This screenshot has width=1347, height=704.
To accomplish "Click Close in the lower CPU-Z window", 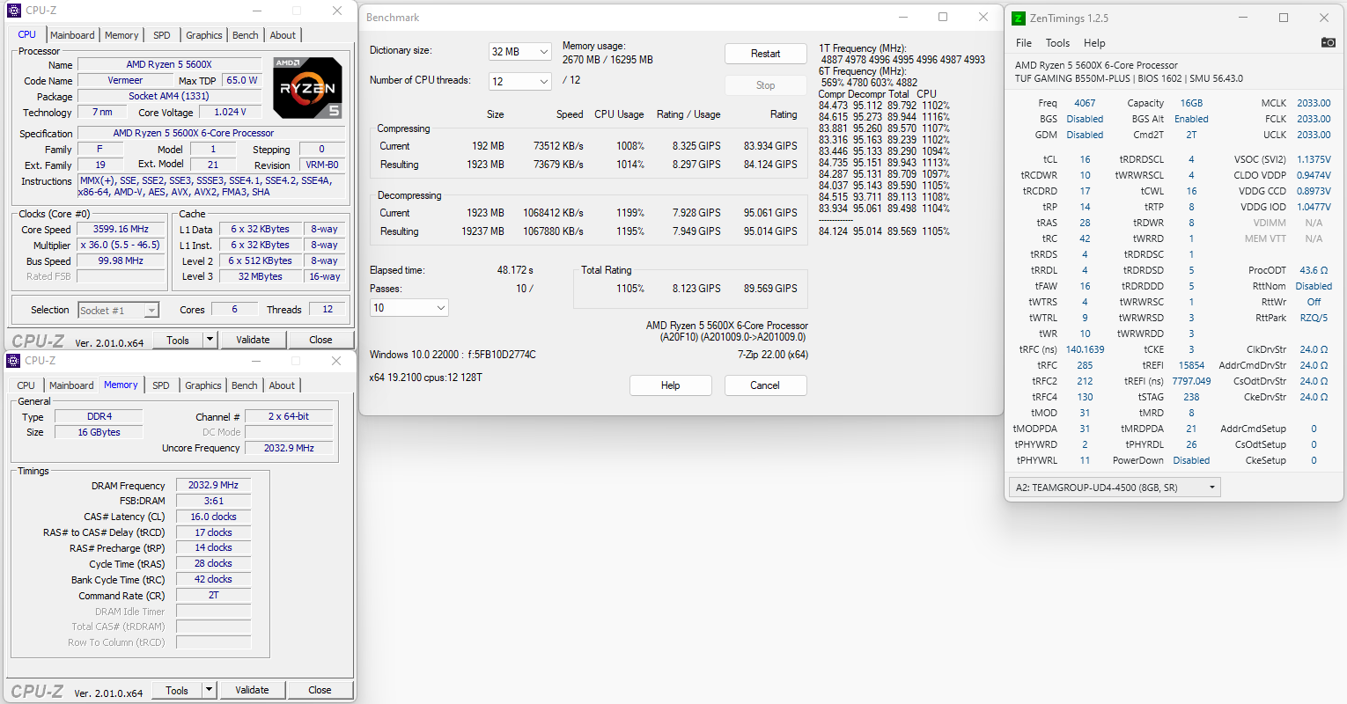I will pyautogui.click(x=320, y=690).
